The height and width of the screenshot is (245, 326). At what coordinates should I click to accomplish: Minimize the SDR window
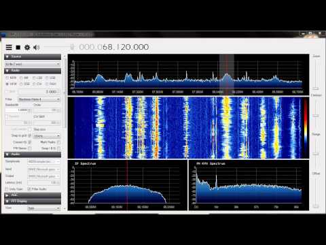tap(304, 34)
